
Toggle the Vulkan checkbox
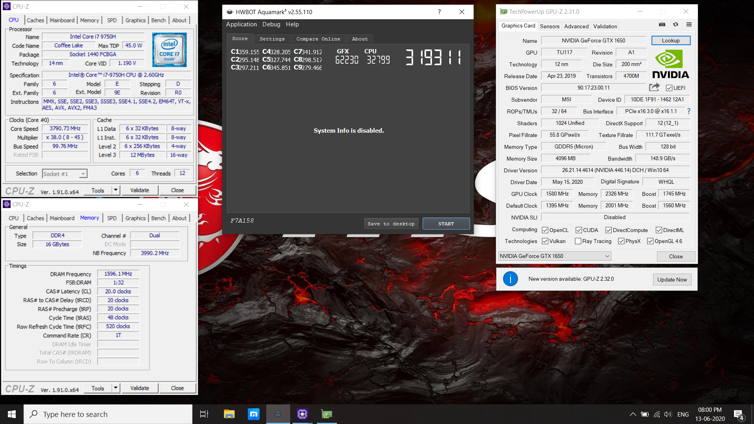click(x=545, y=241)
